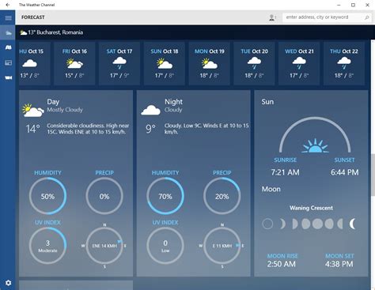375x290 pixels.
Task: Select the Wed Oct 21 forecast card
Action: pos(299,63)
